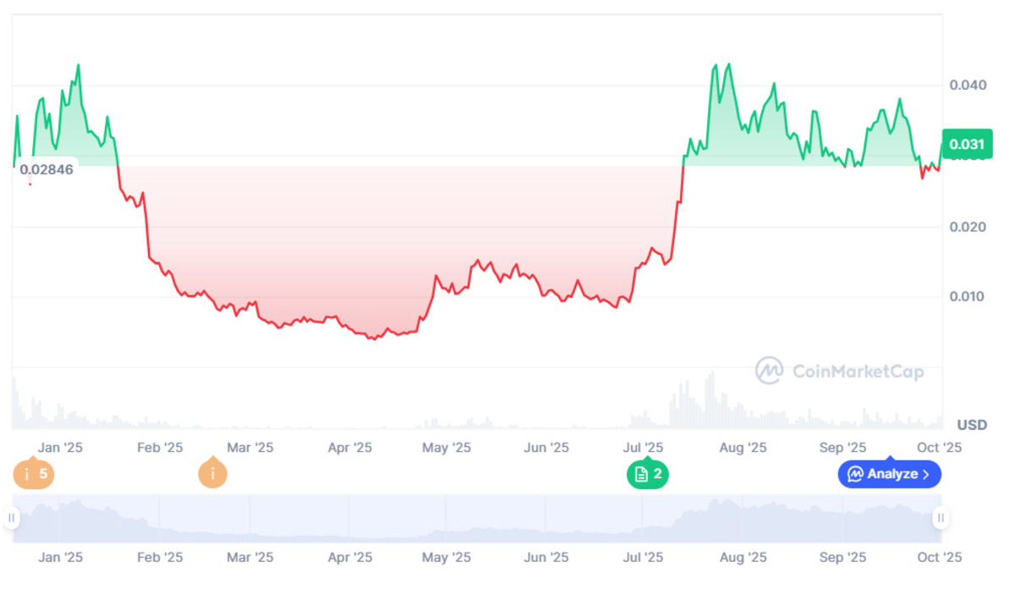Click Apr '25 on the bottom navigator timeline
This screenshot has width=1015, height=590.
pyautogui.click(x=350, y=557)
